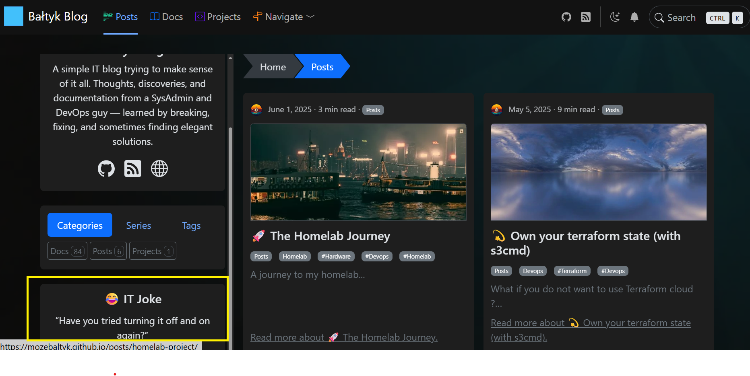Open GitHub icon in top navbar
The image size is (750, 376).
566,17
